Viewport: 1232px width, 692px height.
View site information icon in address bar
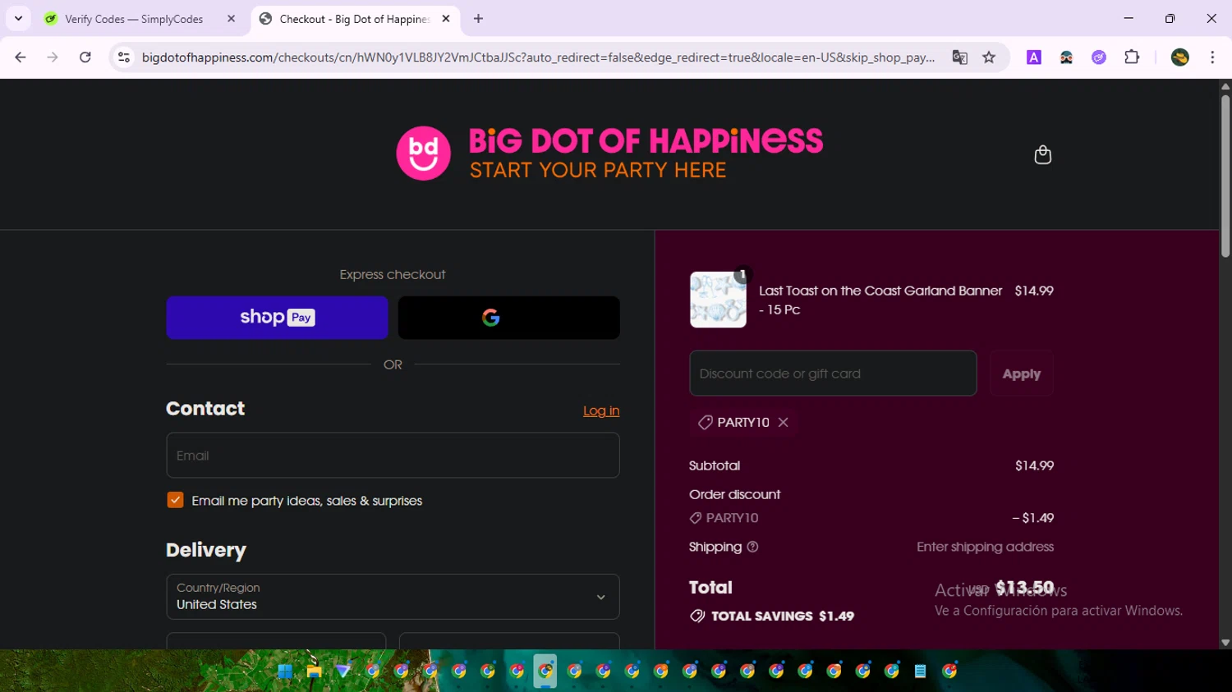point(124,57)
